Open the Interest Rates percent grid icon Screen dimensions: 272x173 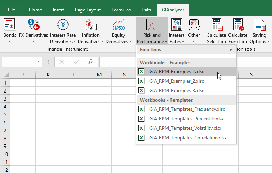click(x=176, y=25)
